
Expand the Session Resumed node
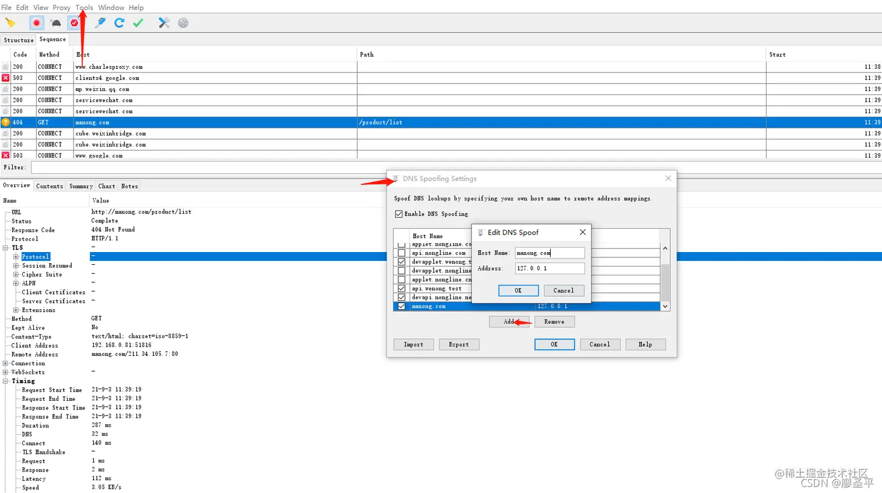[x=16, y=265]
